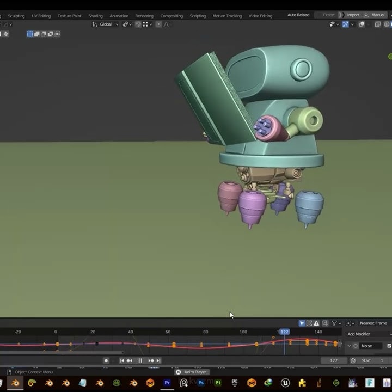Switch to the Texture Paint workspace tab
The image size is (392, 392).
[69, 16]
